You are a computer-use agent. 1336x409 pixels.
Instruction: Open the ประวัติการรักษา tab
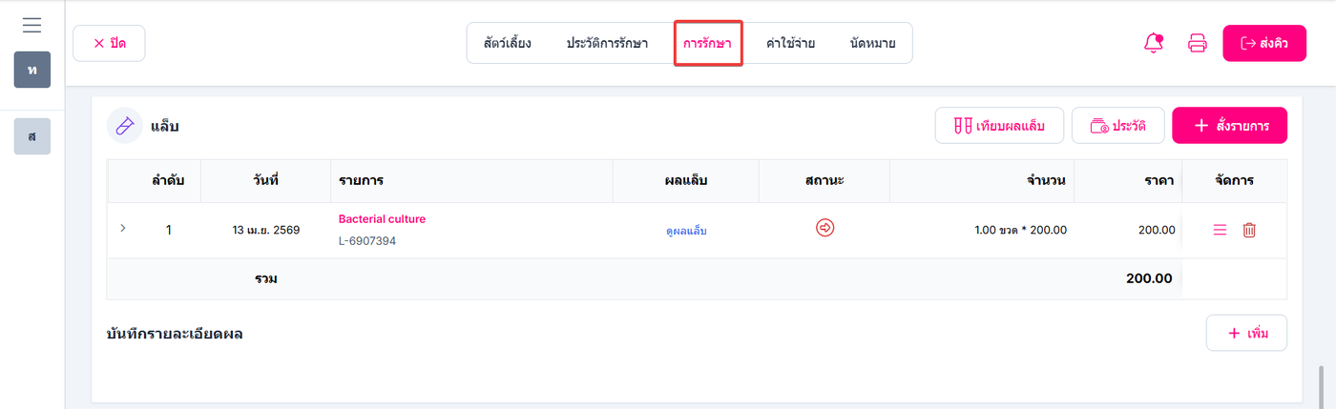607,43
